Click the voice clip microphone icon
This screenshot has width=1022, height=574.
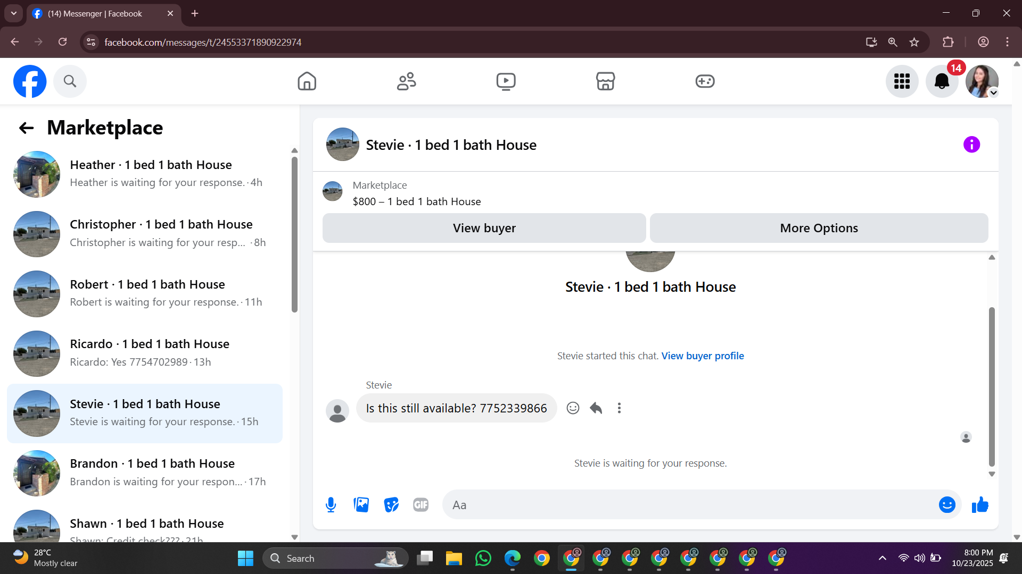(331, 504)
